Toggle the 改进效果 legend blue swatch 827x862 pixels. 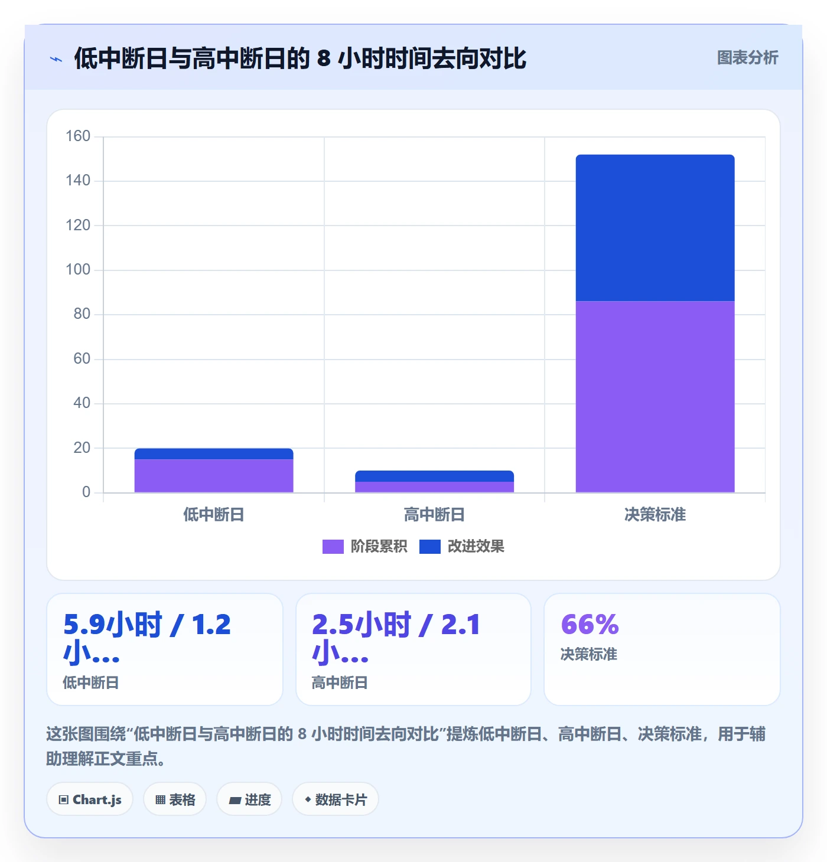coord(430,547)
